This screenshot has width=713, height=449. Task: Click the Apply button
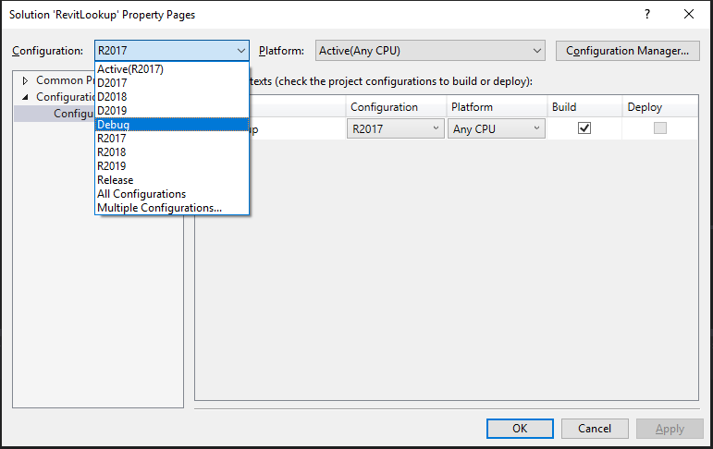(670, 429)
